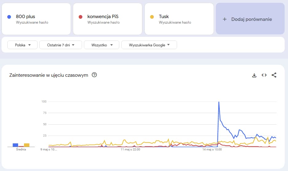Open the Wszystko category dropdown
This screenshot has height=171, width=288.
click(x=101, y=45)
